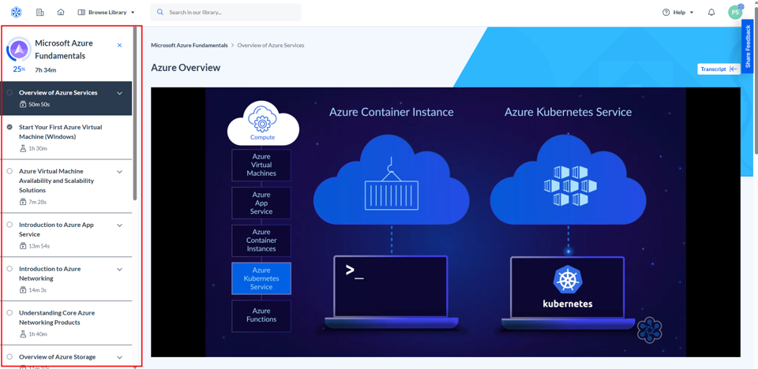Follow Microsoft Azure Fundamentals breadcrumb link
The height and width of the screenshot is (369, 758).
[x=189, y=45]
